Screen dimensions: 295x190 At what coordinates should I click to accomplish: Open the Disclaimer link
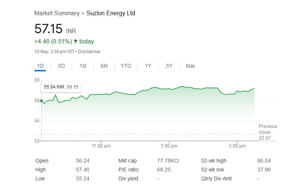tap(89, 52)
